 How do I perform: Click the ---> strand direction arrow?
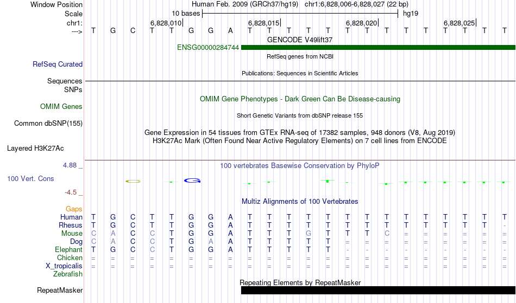pos(77,31)
